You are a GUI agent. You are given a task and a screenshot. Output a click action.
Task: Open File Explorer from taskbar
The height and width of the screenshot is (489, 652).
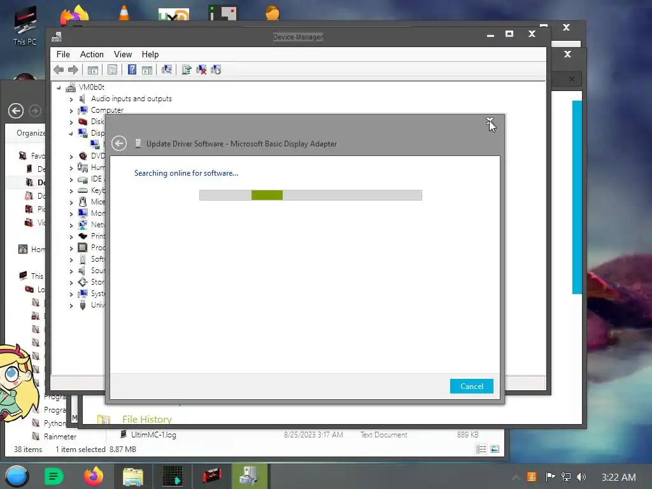(x=133, y=476)
